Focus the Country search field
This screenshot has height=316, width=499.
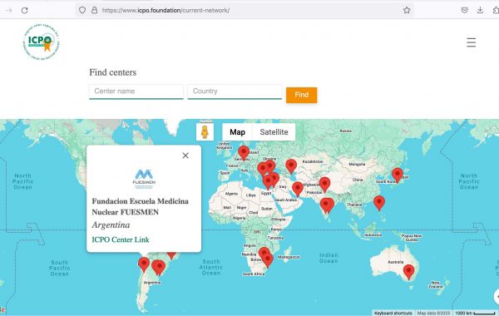pyautogui.click(x=235, y=91)
